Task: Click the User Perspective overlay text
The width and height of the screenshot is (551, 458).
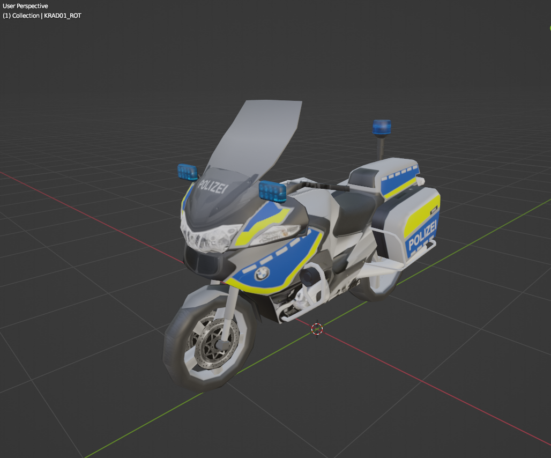Action: (26, 6)
